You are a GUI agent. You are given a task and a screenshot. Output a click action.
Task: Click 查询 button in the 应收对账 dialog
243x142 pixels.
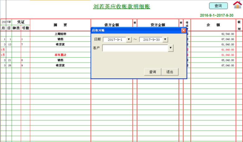coord(153,72)
